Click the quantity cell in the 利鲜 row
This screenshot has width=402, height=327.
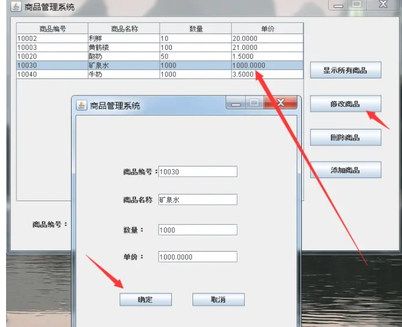click(196, 38)
